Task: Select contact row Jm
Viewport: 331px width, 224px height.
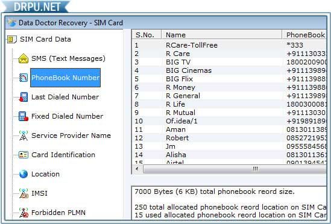Action: point(229,146)
